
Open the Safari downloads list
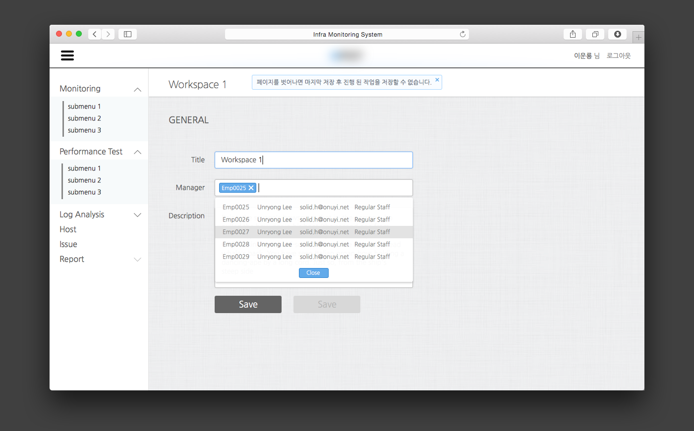617,34
